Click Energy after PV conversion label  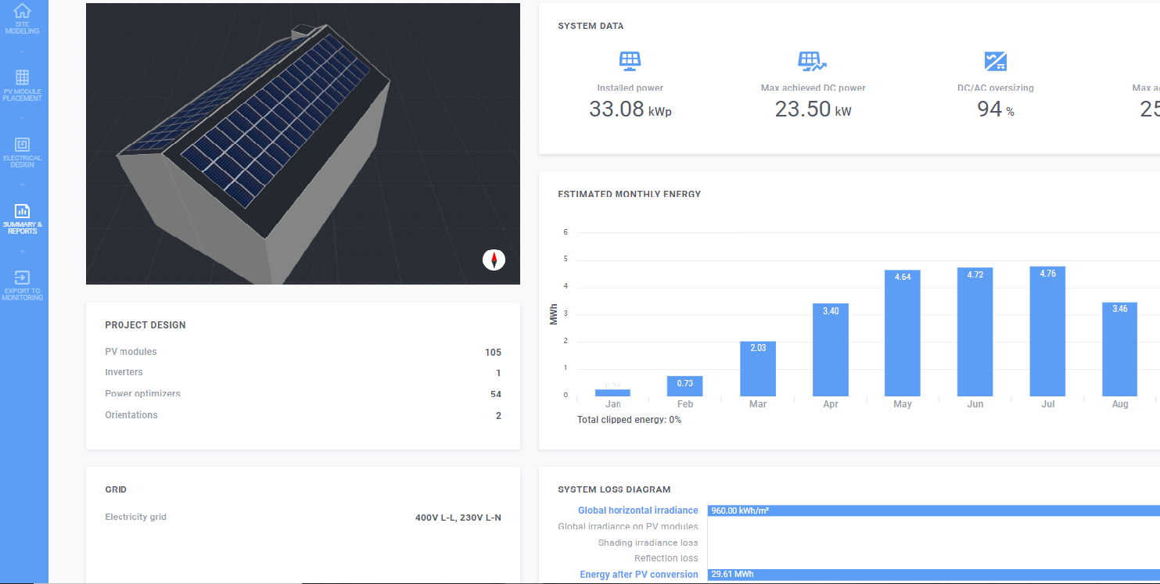click(638, 575)
